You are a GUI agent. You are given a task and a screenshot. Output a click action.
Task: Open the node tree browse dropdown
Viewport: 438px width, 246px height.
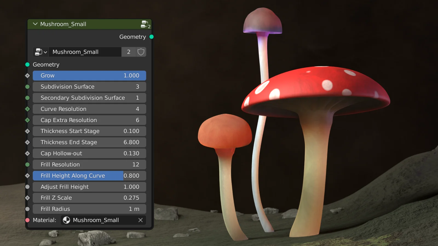click(x=41, y=52)
